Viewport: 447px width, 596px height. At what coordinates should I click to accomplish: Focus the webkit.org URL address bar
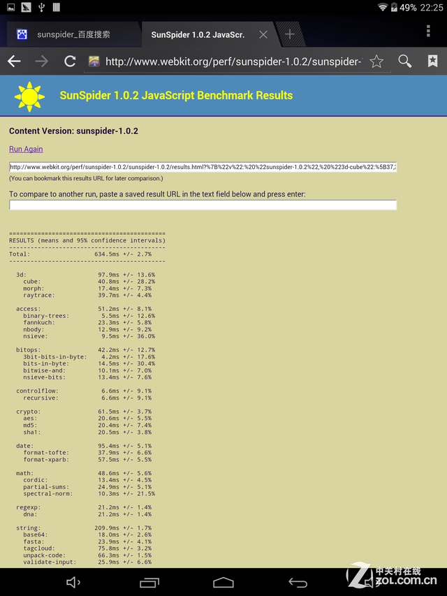click(233, 61)
